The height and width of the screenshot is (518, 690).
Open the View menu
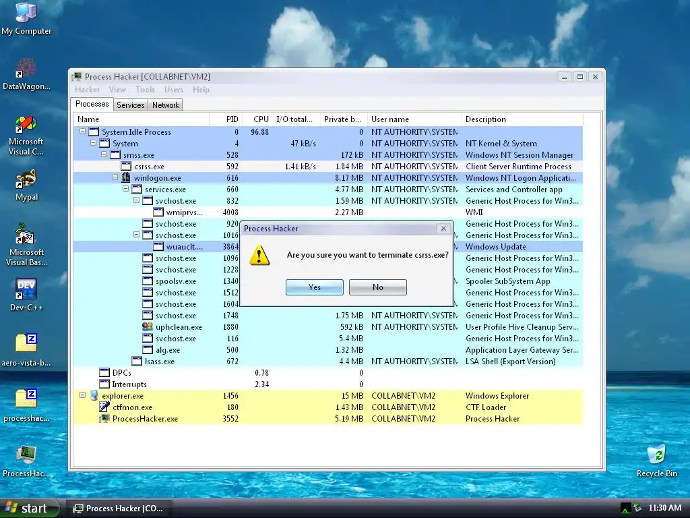(x=117, y=90)
